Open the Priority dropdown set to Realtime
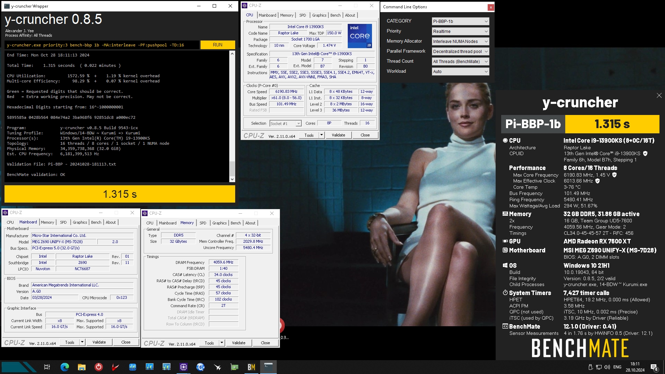The height and width of the screenshot is (374, 665). 460,31
